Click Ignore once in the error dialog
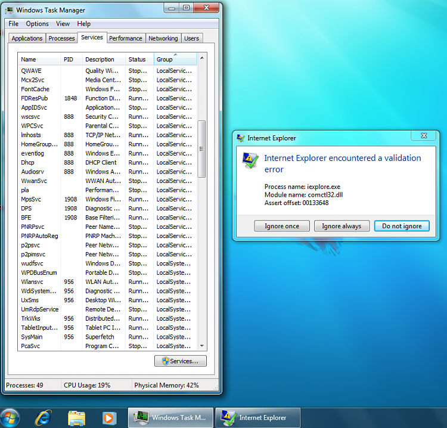 282,226
